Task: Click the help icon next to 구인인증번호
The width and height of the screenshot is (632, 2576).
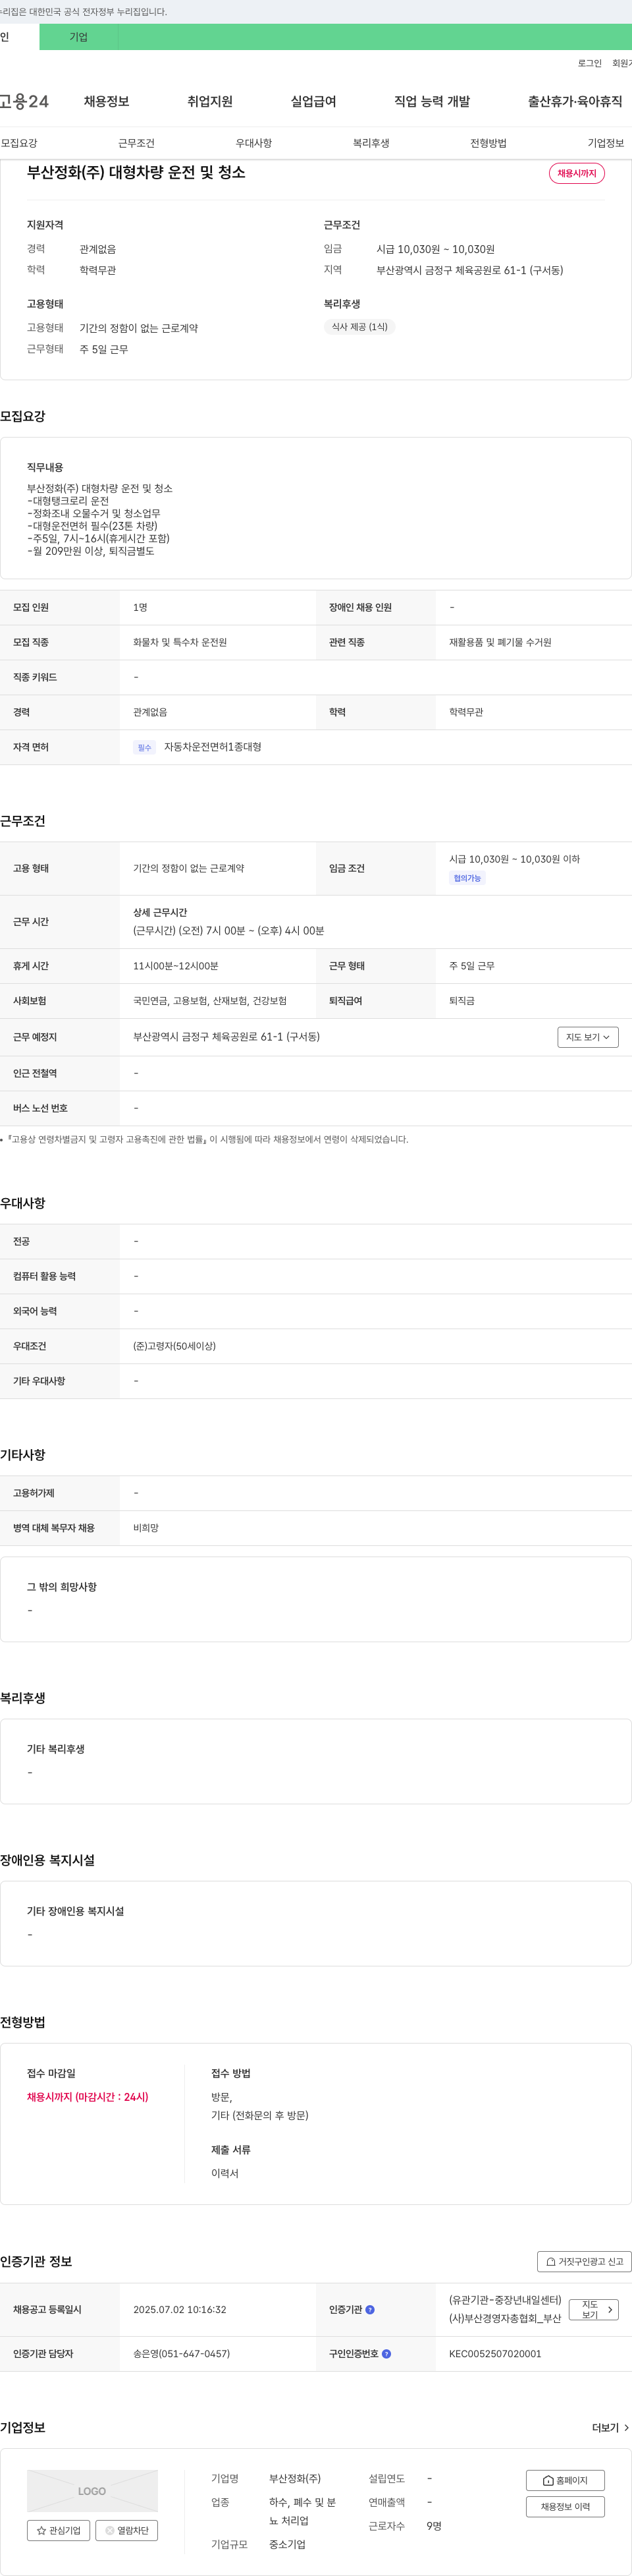Action: 386,2353
